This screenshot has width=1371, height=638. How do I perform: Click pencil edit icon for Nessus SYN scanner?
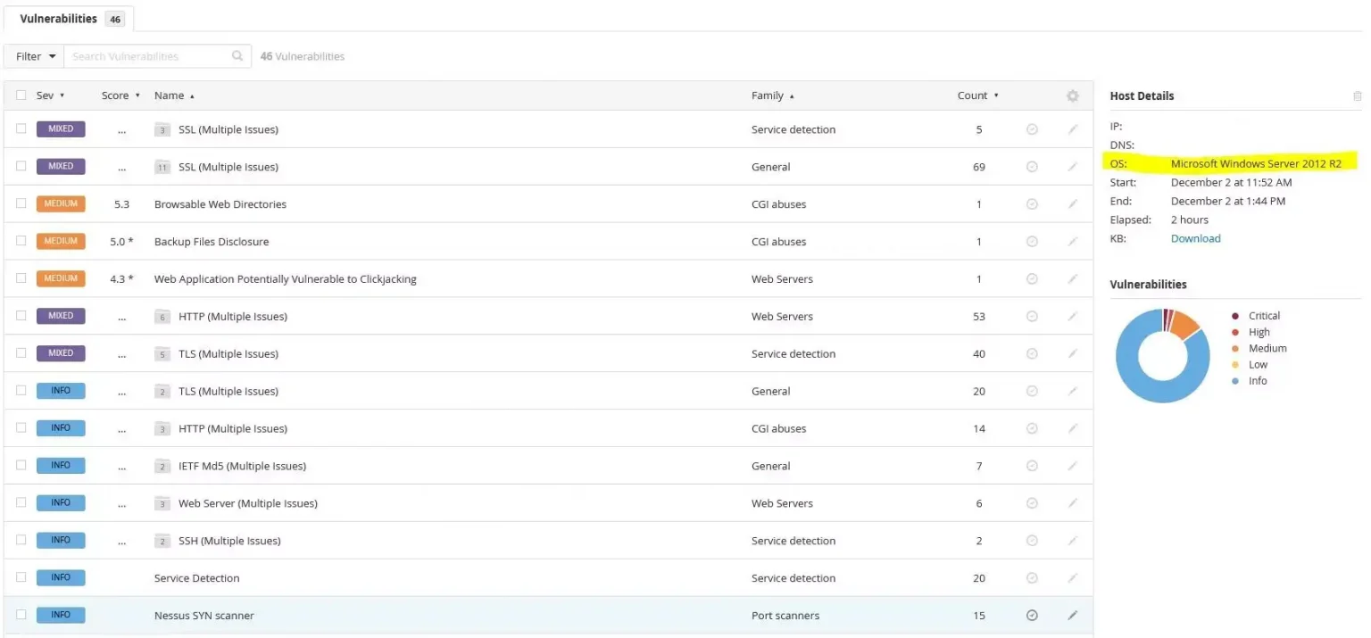[1072, 616]
